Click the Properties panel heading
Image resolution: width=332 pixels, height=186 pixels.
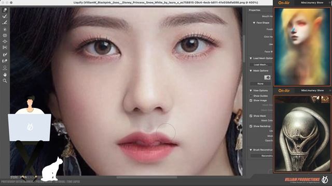click(x=255, y=10)
